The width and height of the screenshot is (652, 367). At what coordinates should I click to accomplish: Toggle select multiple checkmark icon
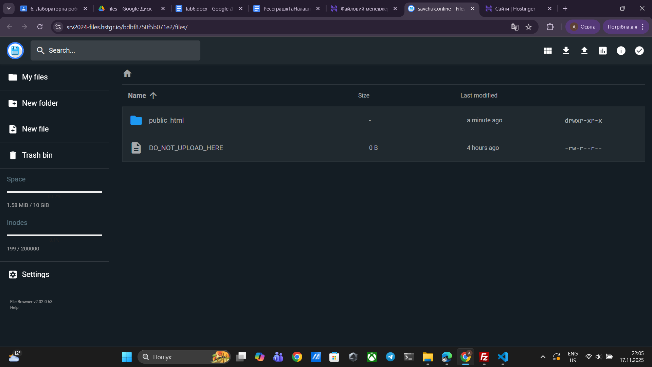pos(639,51)
